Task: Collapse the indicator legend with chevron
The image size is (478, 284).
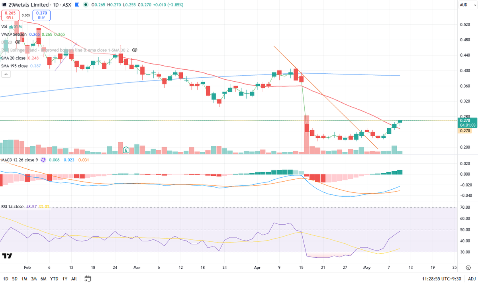Action: 6,74
